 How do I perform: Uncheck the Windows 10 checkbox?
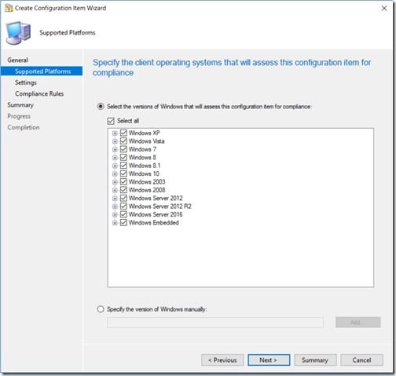pos(123,173)
